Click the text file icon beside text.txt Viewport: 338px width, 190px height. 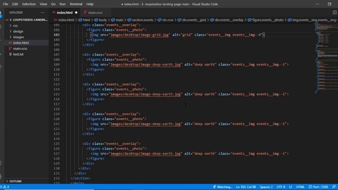10,54
